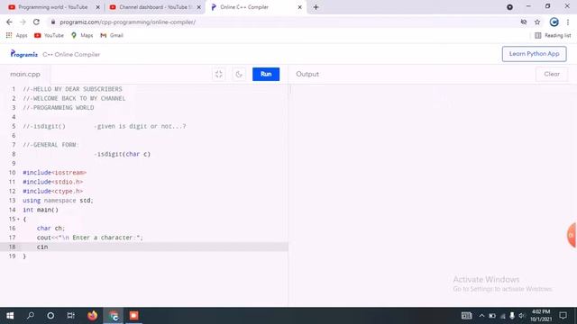Click the Output panel label

pos(307,74)
